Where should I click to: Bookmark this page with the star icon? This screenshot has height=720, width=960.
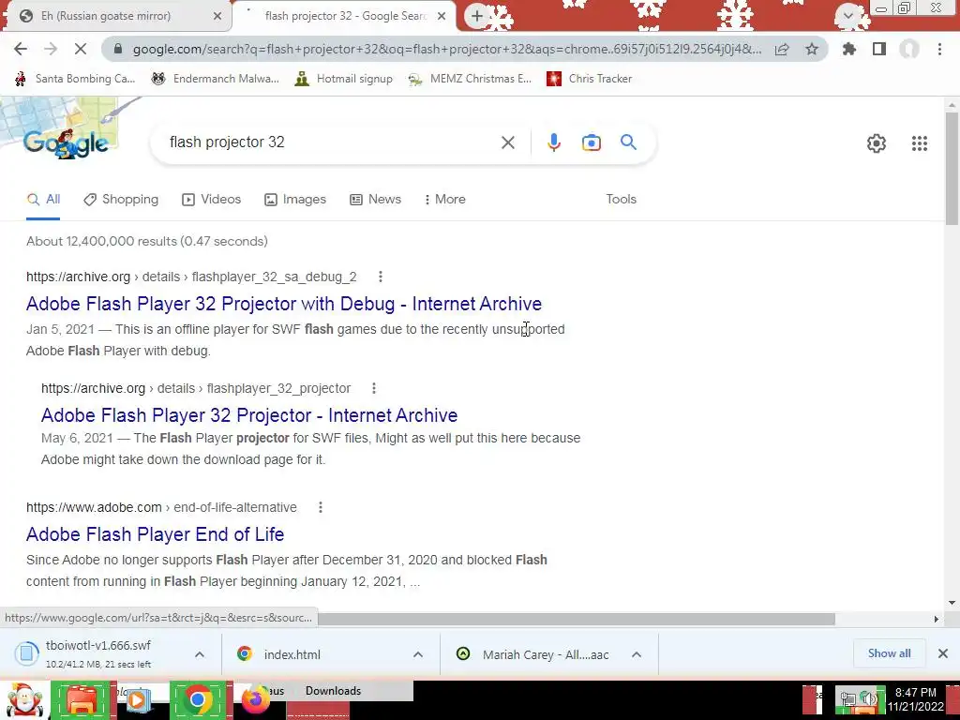click(x=812, y=49)
